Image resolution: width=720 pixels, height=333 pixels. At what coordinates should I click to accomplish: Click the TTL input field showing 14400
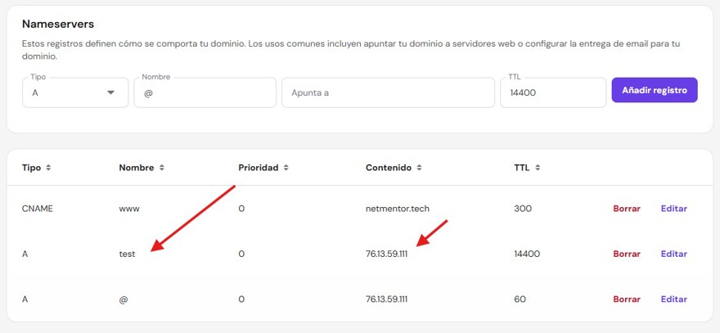point(552,92)
